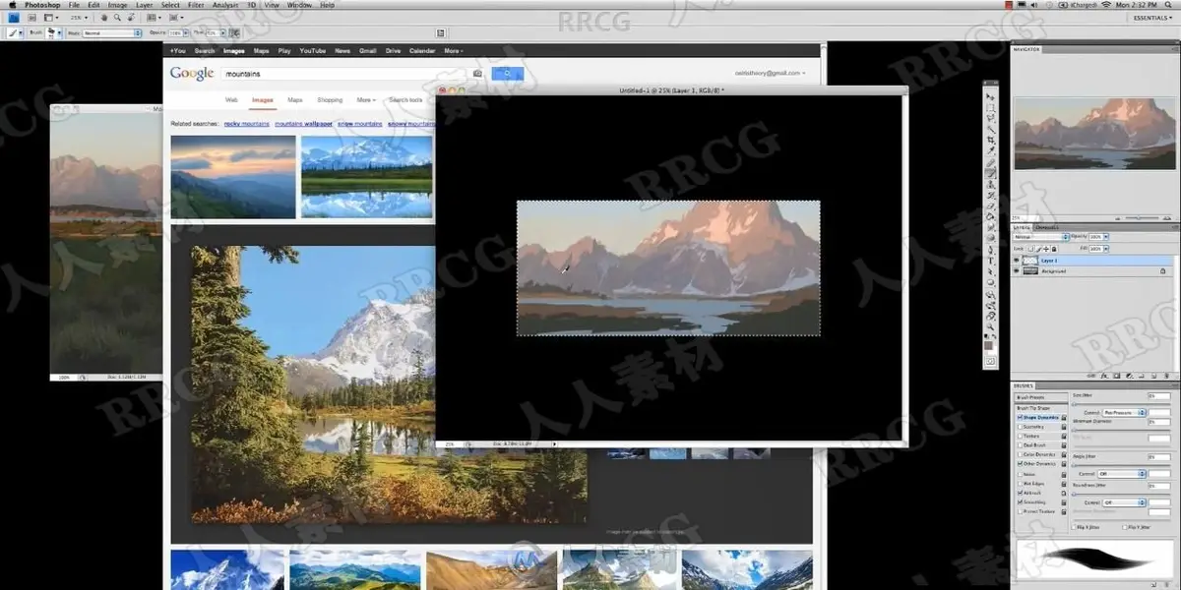The width and height of the screenshot is (1181, 590).
Task: Enable the Flip X Jitter checkbox
Action: [x=1074, y=527]
